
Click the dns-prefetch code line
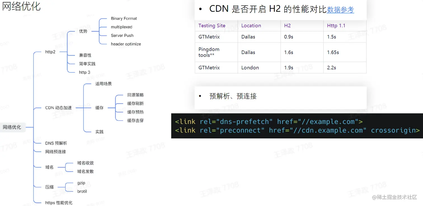tap(269, 121)
